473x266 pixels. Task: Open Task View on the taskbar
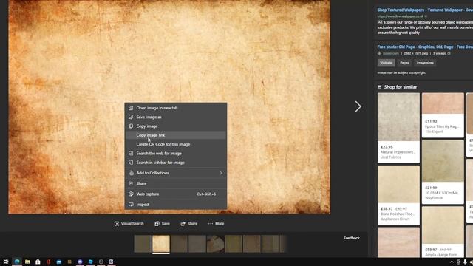[x=6, y=262]
